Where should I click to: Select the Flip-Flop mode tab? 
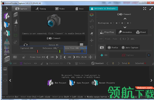(x=107, y=32)
